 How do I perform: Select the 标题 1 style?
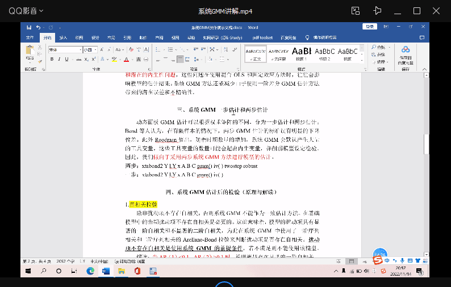pos(302,54)
